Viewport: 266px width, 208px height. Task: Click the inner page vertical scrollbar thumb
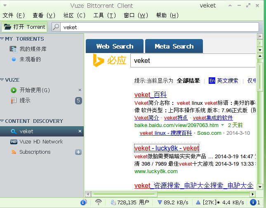pyautogui.click(x=260, y=77)
